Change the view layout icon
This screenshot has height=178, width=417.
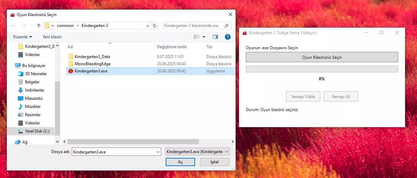click(x=196, y=37)
